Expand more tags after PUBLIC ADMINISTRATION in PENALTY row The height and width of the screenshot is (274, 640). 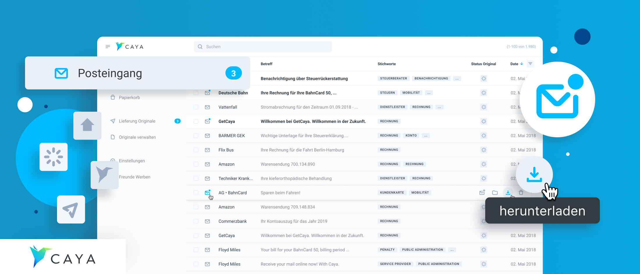[x=452, y=250]
